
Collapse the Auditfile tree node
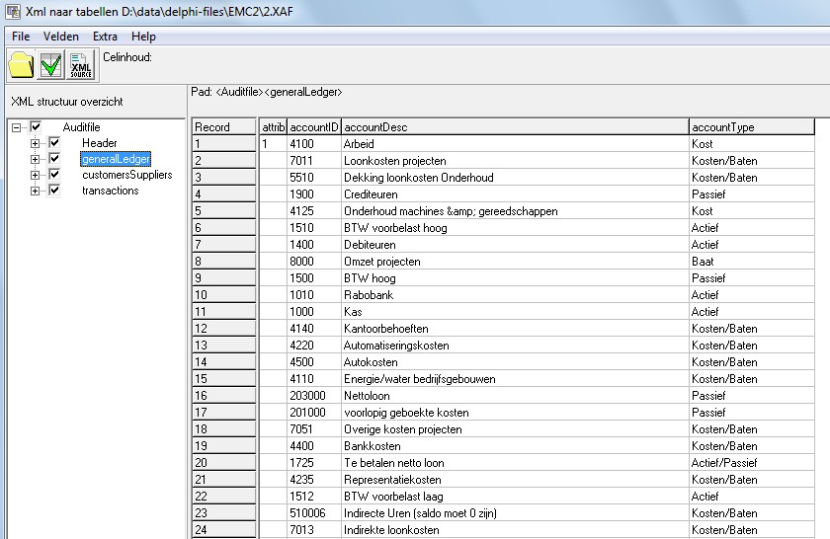coord(17,127)
